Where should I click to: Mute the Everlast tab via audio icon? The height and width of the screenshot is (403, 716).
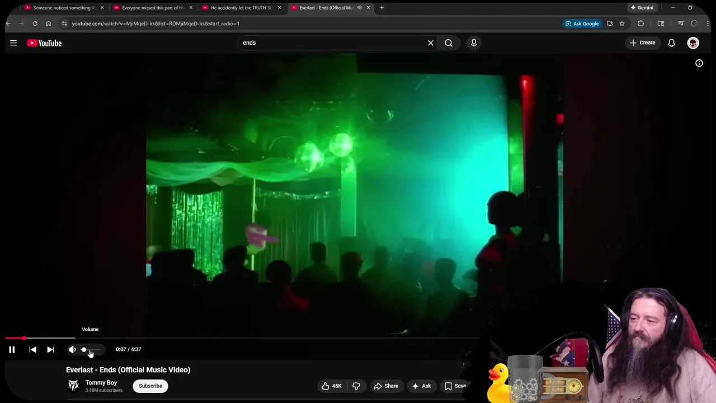click(359, 8)
